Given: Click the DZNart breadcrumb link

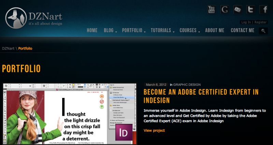Looking at the screenshot, I should click(8, 48).
